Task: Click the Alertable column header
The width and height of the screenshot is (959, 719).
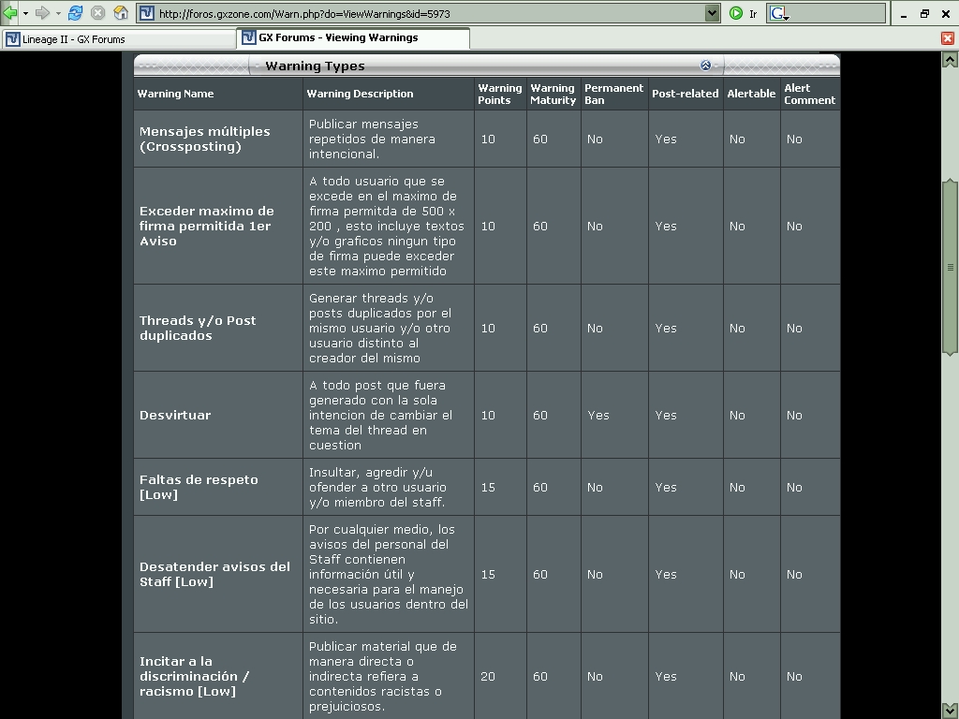Action: point(751,94)
